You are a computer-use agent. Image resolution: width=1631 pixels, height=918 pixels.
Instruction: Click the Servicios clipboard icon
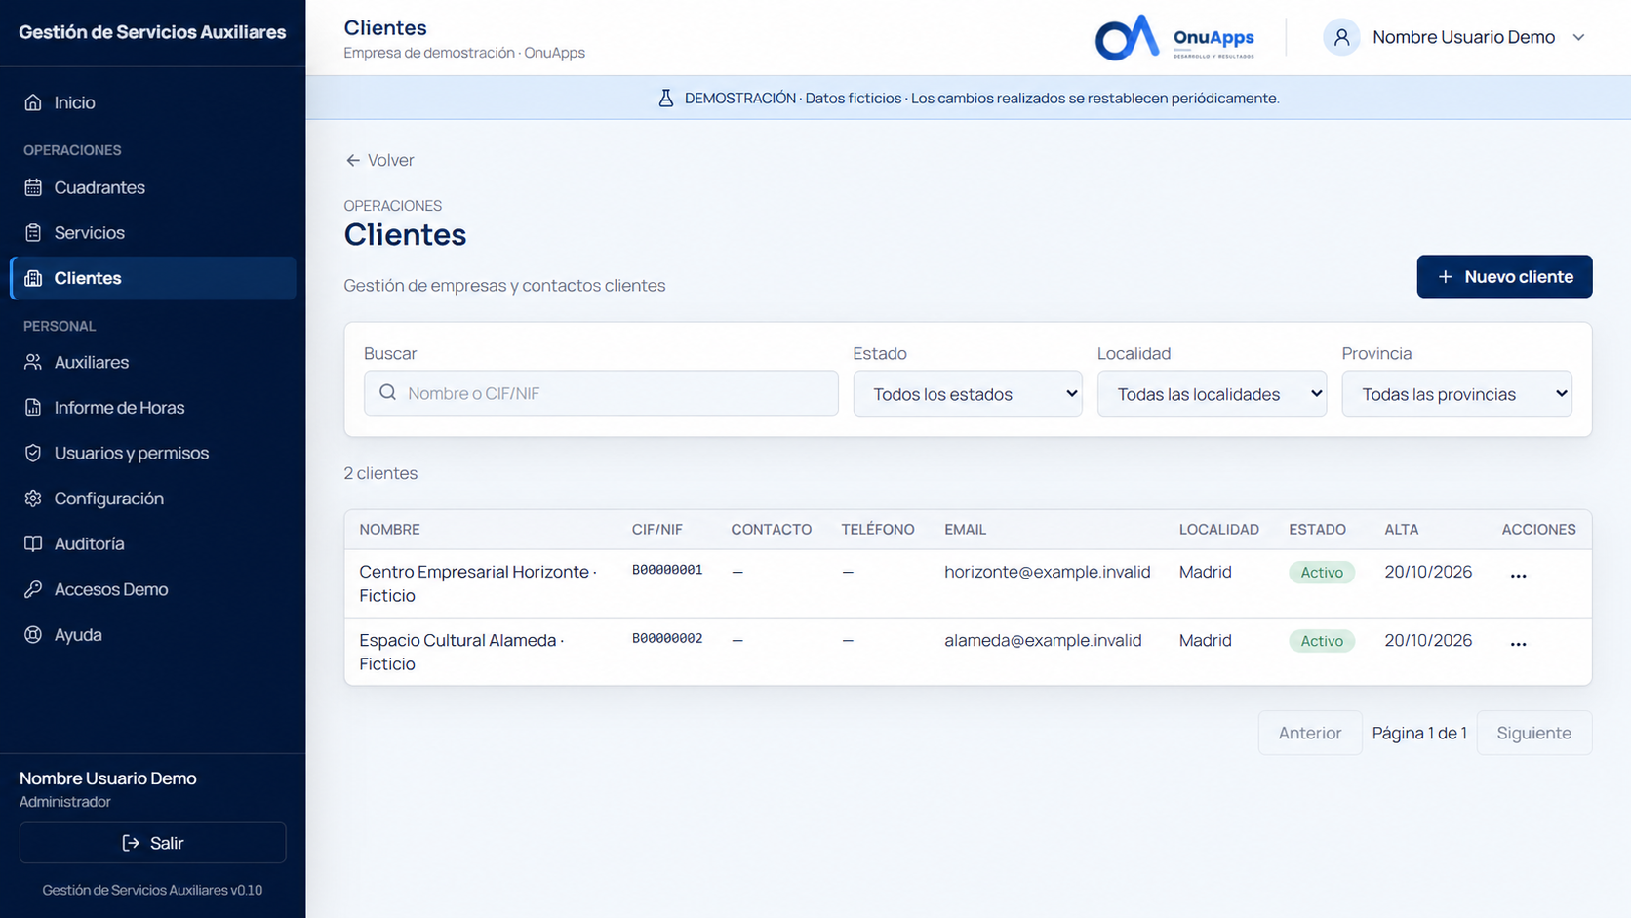coord(33,232)
